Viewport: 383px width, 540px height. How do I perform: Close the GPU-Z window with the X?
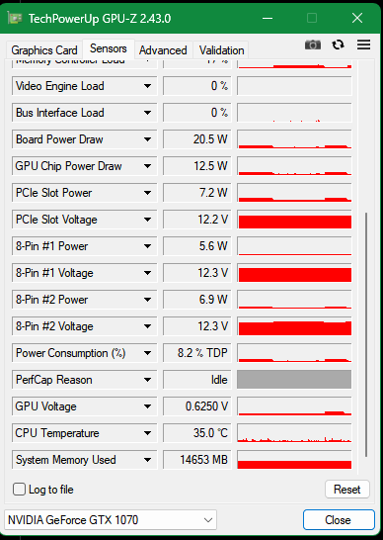(357, 18)
